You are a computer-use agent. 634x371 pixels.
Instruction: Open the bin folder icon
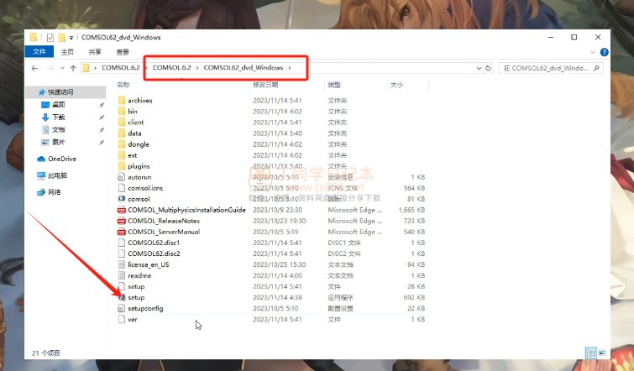click(x=122, y=111)
